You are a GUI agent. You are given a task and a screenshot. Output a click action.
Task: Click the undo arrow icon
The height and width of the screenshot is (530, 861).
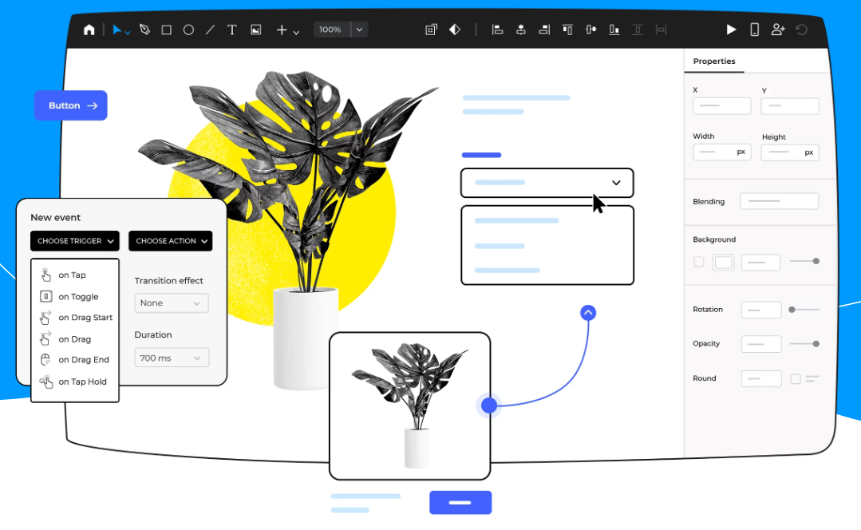pyautogui.click(x=802, y=30)
